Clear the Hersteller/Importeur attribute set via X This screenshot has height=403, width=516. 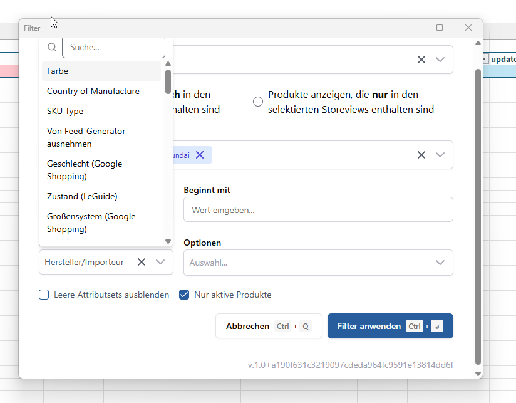(141, 262)
